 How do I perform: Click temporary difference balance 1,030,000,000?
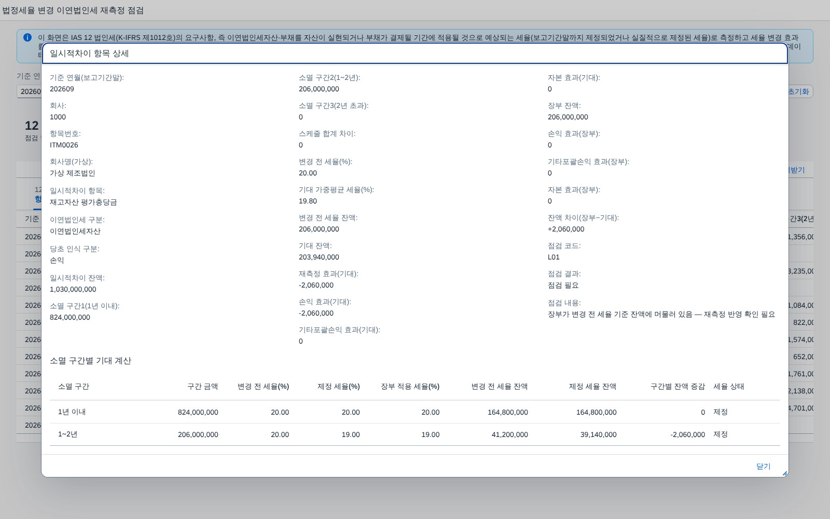pyautogui.click(x=73, y=289)
